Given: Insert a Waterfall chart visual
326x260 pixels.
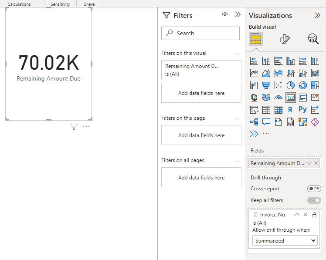Looking at the screenshot, I should 254,85.
